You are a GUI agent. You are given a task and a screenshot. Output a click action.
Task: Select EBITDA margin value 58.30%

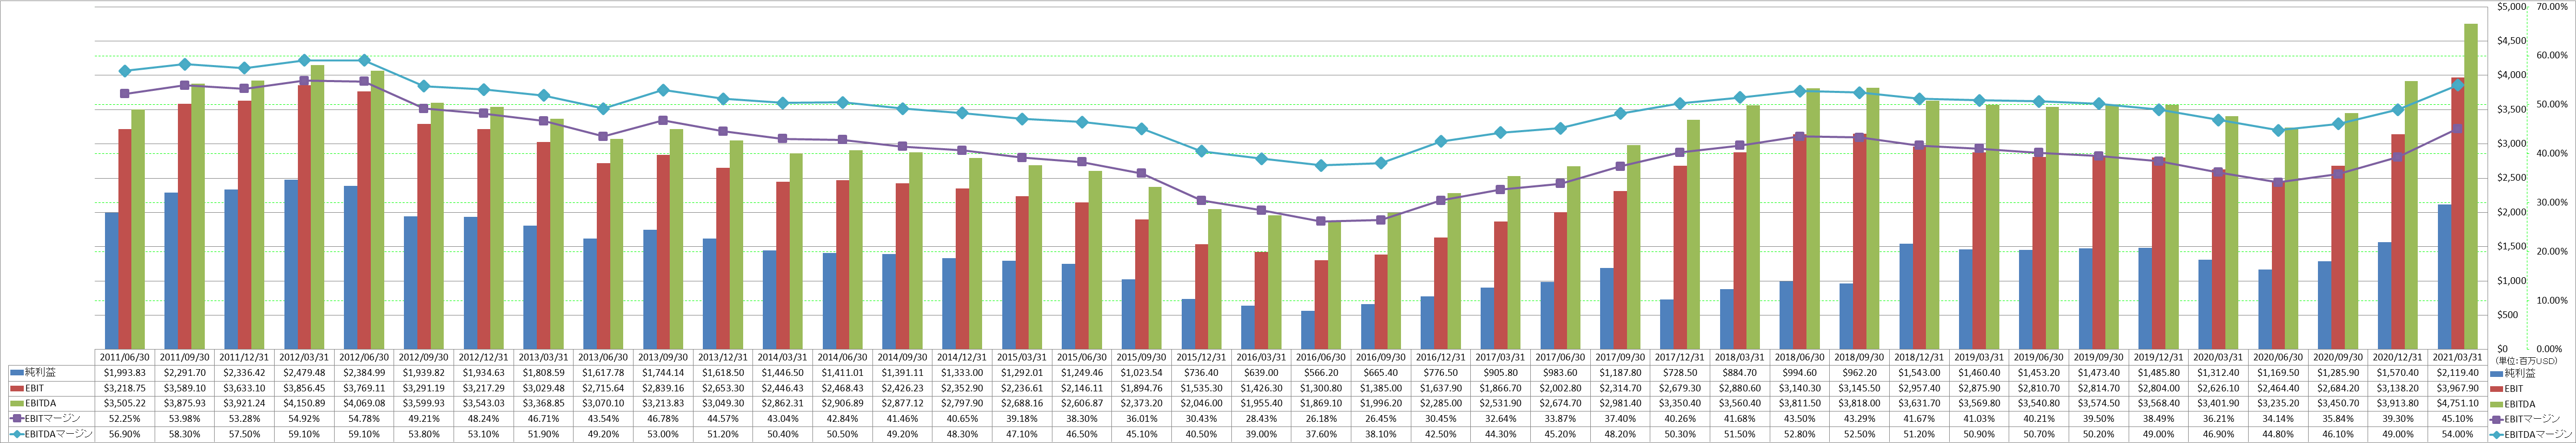coord(185,434)
